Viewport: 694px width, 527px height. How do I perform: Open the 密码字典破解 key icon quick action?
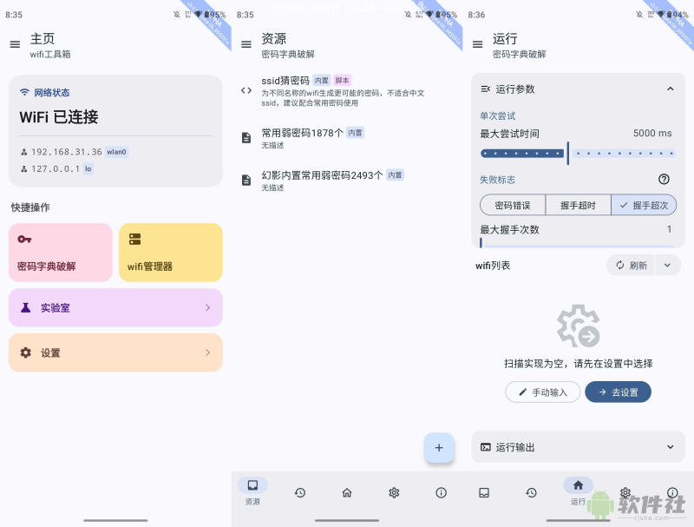[x=26, y=239]
